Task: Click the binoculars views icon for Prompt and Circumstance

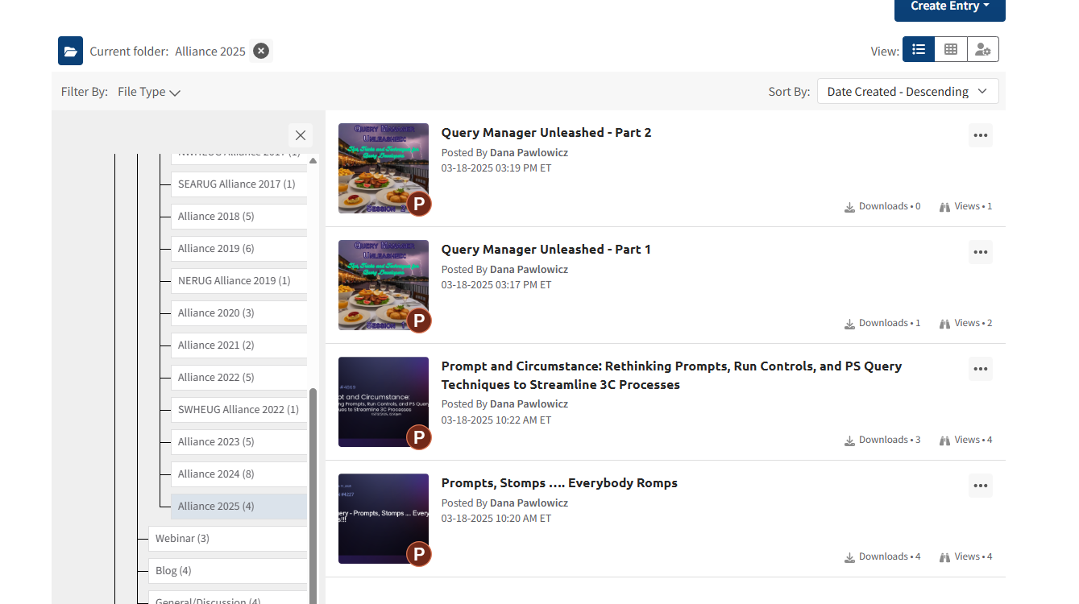Action: click(944, 441)
